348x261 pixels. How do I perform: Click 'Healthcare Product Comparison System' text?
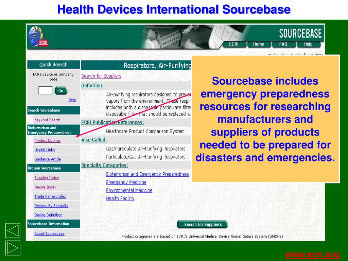click(145, 132)
